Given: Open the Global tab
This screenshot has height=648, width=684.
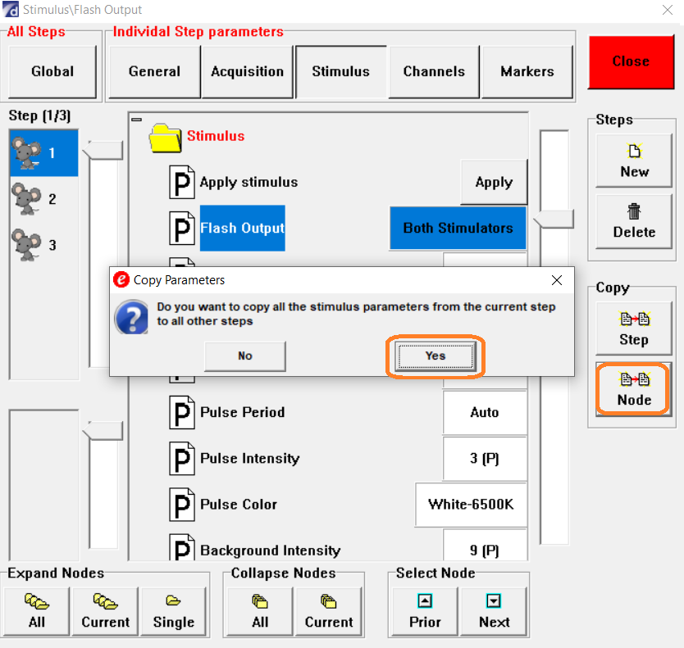Looking at the screenshot, I should pyautogui.click(x=52, y=71).
